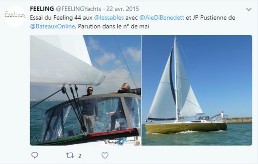This screenshot has height=164, width=258.
Task: Click the reply speech bubble icon
Action: (x=35, y=155)
